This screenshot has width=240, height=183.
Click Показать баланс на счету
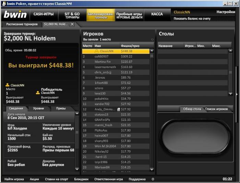point(192,19)
